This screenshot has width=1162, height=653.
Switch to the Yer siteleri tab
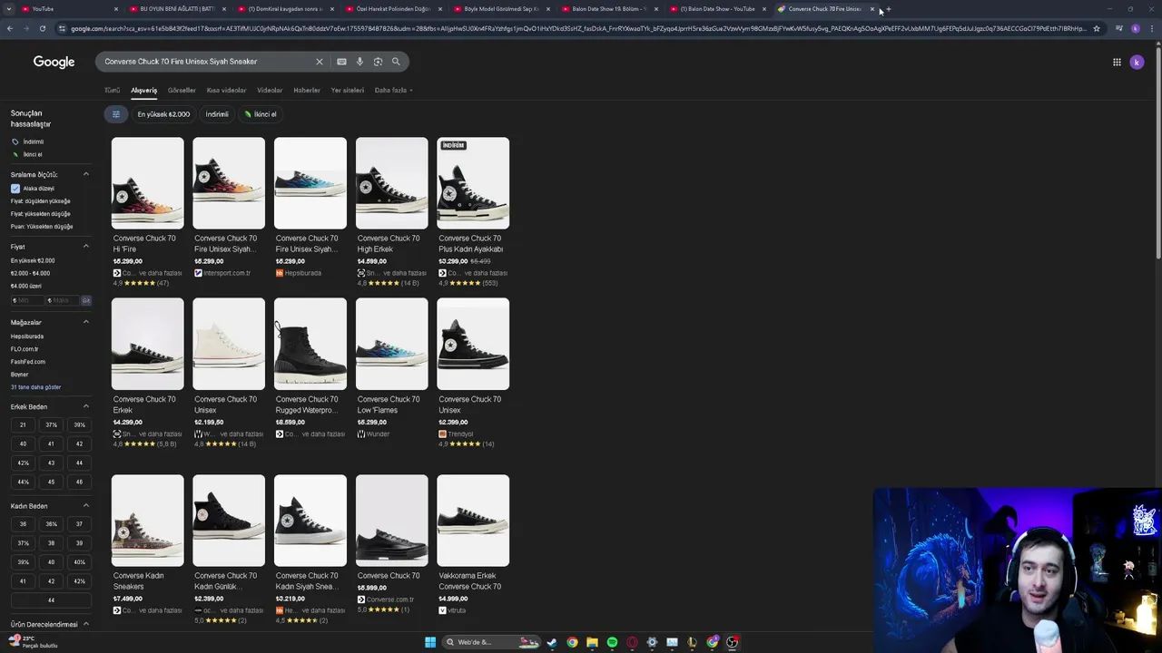pos(347,91)
